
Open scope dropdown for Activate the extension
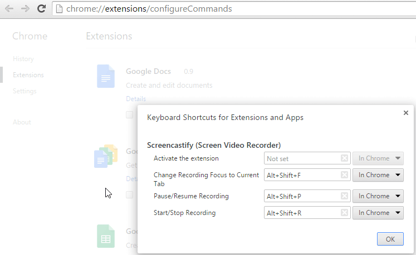tap(378, 158)
